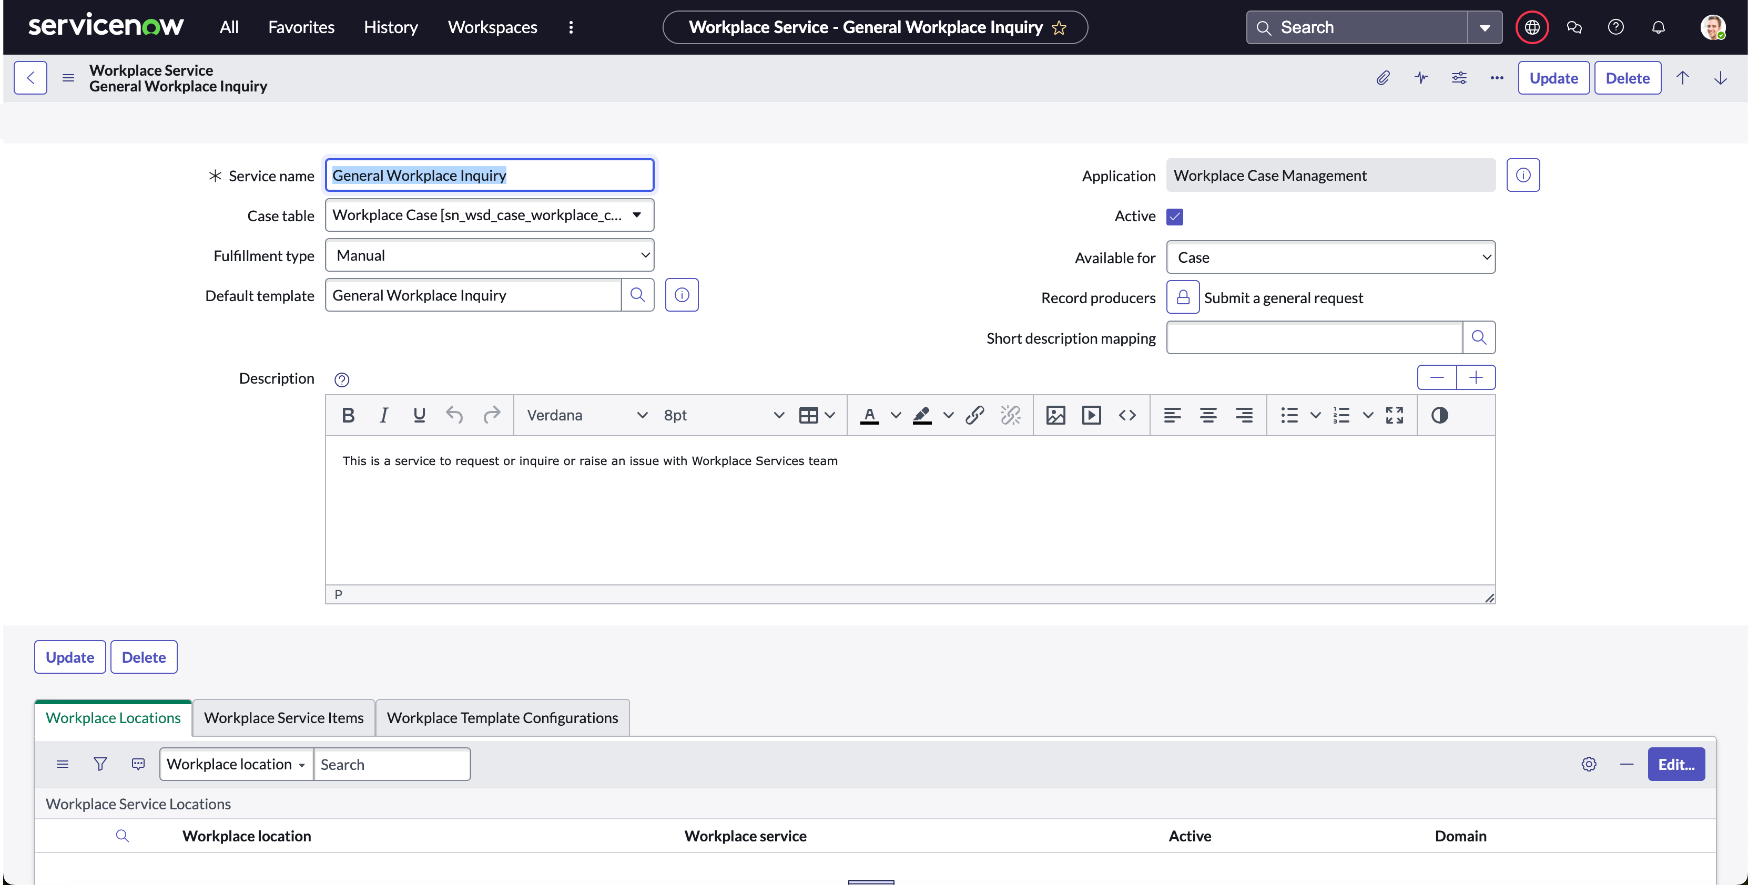
Task: Expand highlight color options arrow
Action: [x=948, y=415]
